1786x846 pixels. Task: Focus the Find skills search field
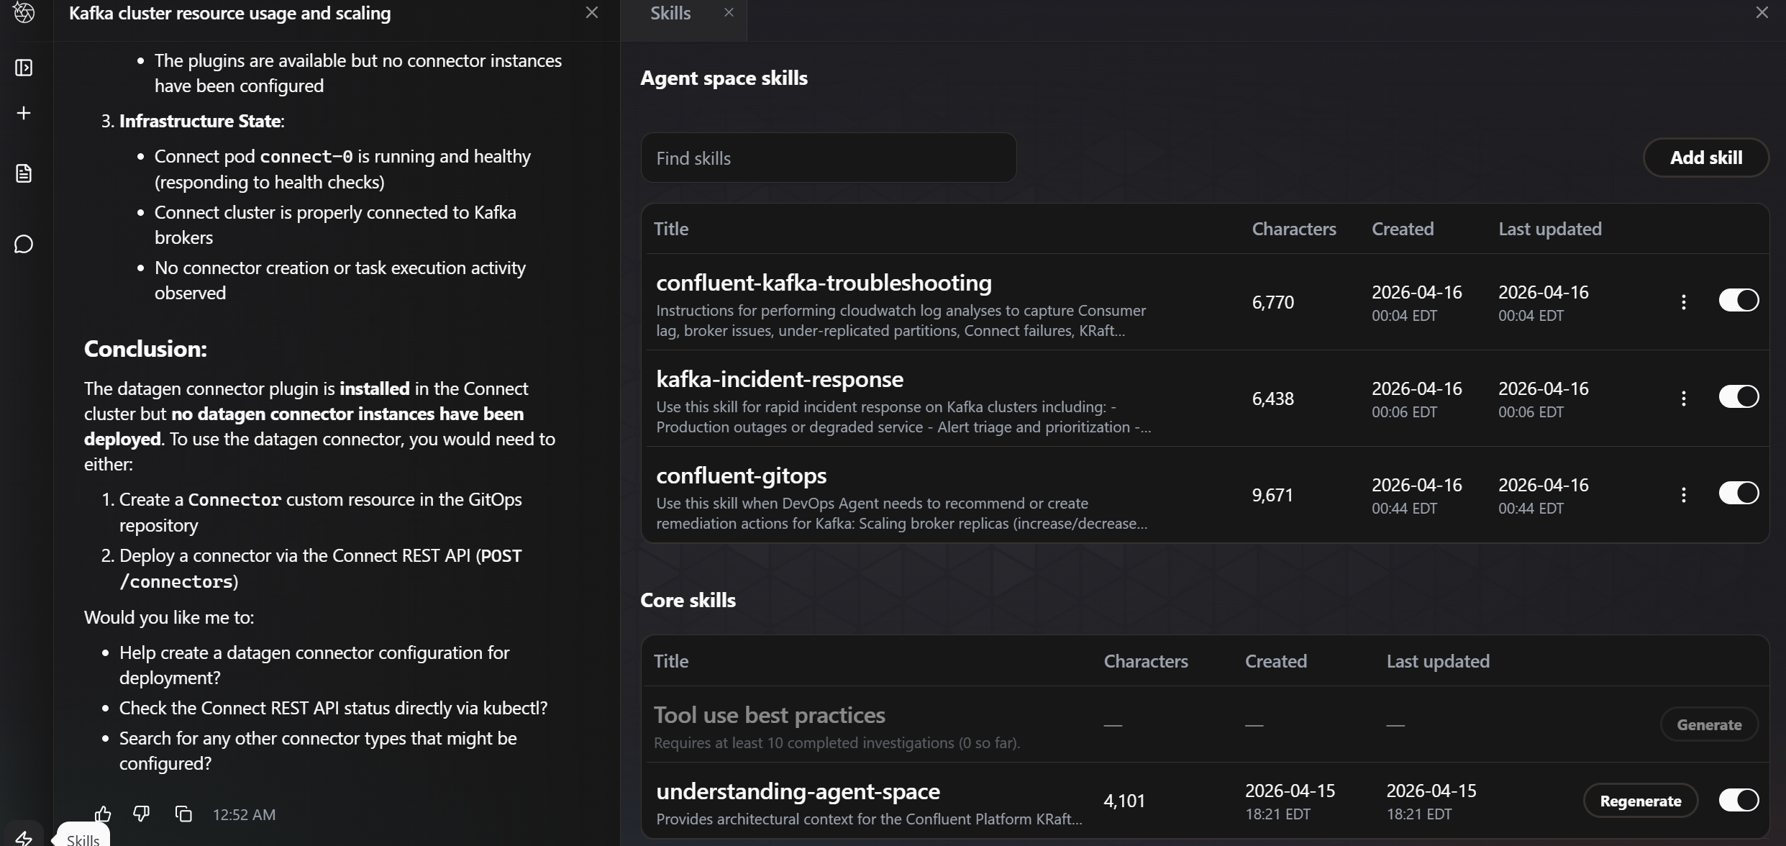(x=828, y=158)
